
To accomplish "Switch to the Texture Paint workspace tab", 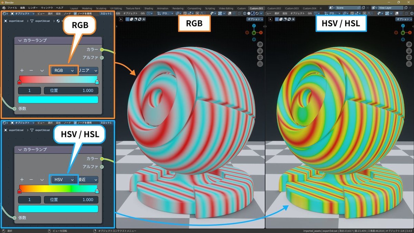I will tap(133, 8).
